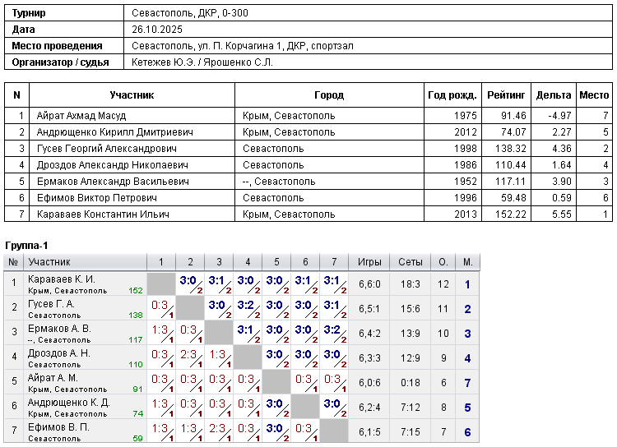Click the Сеты header in the group table
The width and height of the screenshot is (617, 447).
[410, 262]
